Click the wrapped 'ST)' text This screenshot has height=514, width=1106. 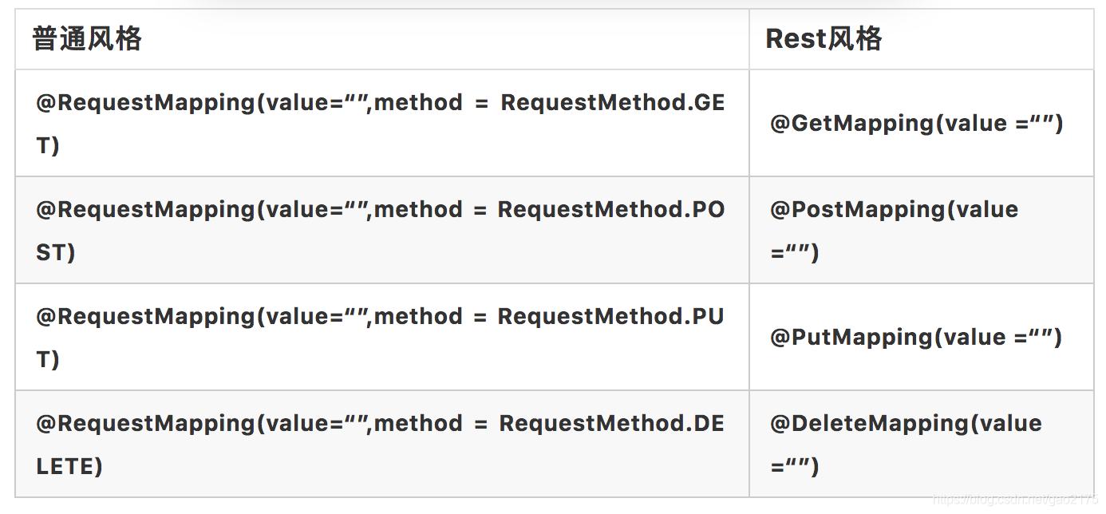56,252
